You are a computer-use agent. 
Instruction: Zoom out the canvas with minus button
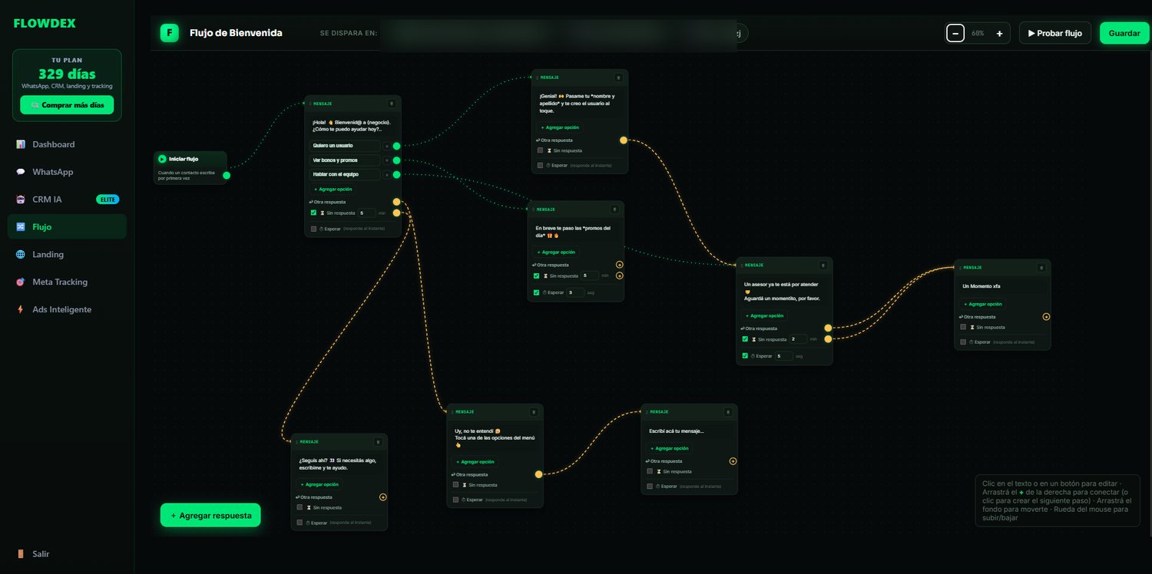click(955, 33)
